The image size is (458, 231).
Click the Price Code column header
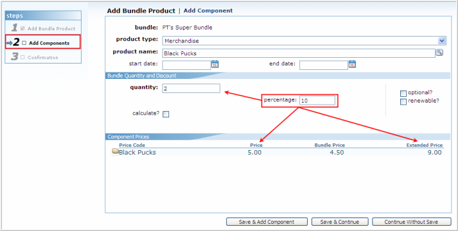click(x=132, y=145)
